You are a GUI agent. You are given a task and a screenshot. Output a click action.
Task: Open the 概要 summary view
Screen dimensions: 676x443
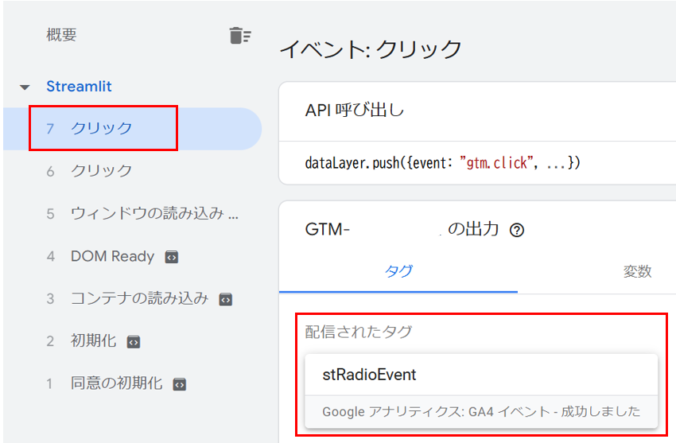pyautogui.click(x=62, y=35)
